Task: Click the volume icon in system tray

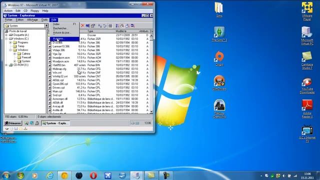Action: [x=284, y=175]
